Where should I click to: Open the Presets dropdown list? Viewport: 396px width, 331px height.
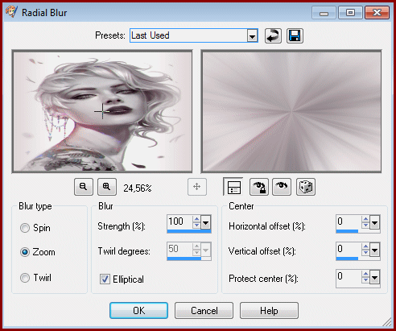252,35
